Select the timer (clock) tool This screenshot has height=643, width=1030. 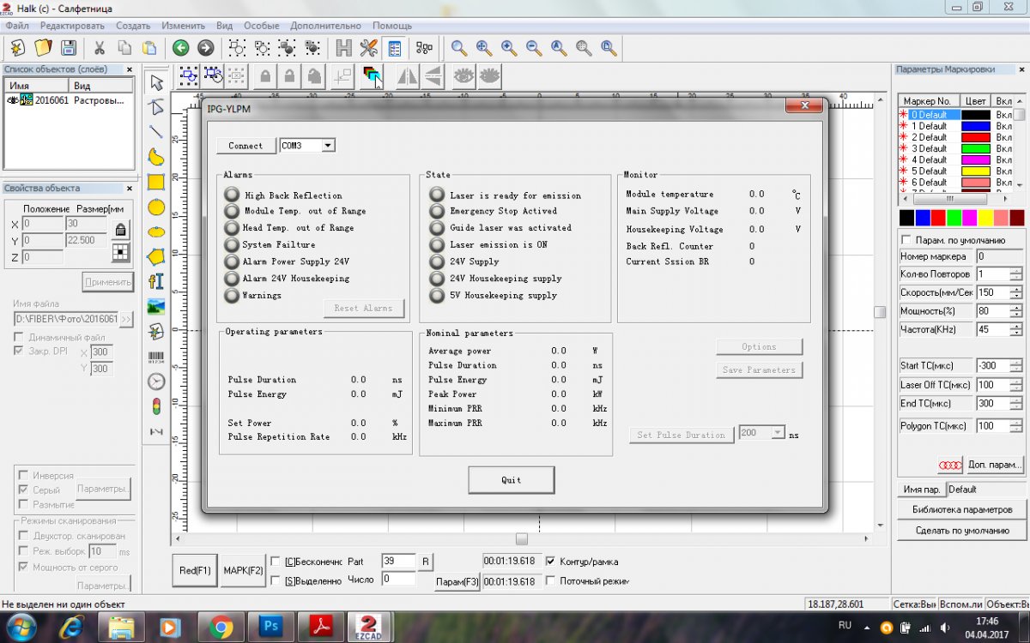click(x=155, y=382)
